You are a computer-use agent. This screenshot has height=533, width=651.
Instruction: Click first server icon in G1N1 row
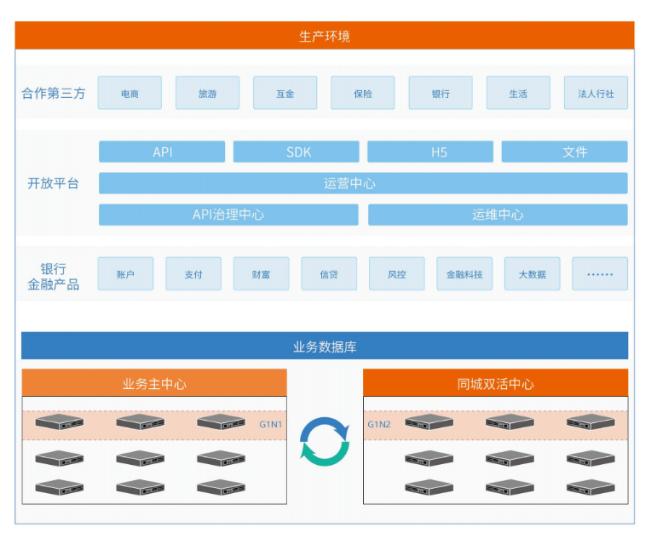tap(60, 422)
